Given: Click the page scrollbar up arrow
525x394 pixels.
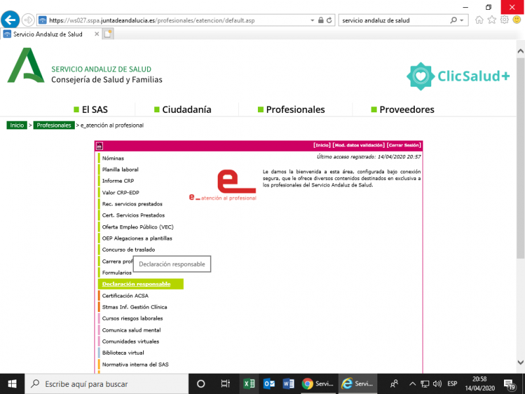Looking at the screenshot, I should tap(520, 51).
